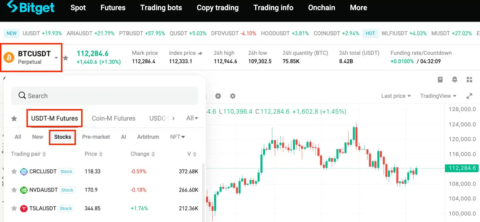Favorite CRCLUSDT with its star
The width and height of the screenshot is (480, 222).
pyautogui.click(x=14, y=172)
